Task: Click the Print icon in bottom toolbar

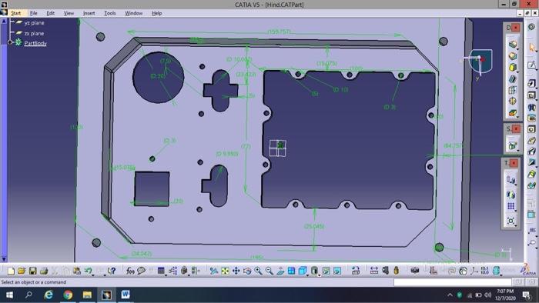Action: point(44,271)
